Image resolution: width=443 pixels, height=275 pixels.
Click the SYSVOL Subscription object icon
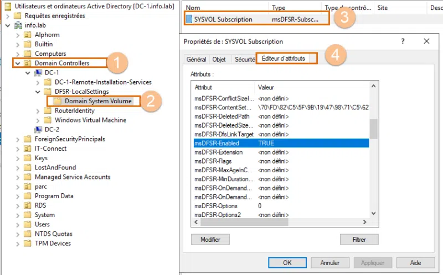189,19
